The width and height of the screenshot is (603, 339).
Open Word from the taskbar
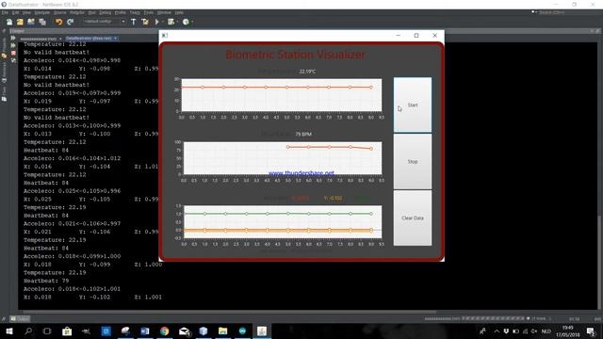(145, 331)
